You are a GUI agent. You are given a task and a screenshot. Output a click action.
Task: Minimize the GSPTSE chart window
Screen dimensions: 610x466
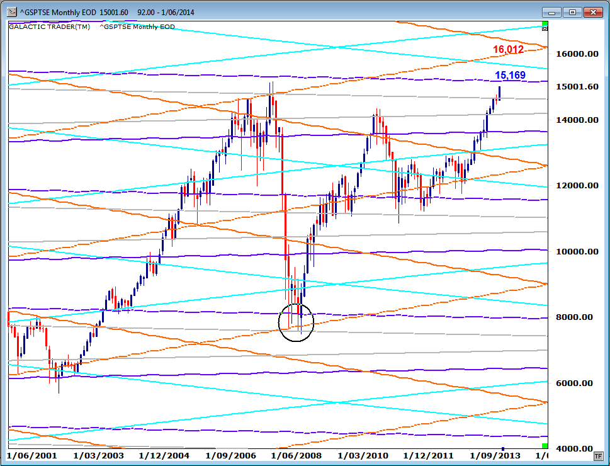tap(551, 13)
